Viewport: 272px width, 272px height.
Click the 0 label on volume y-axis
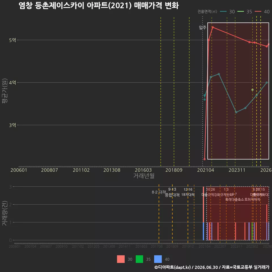point(10,240)
